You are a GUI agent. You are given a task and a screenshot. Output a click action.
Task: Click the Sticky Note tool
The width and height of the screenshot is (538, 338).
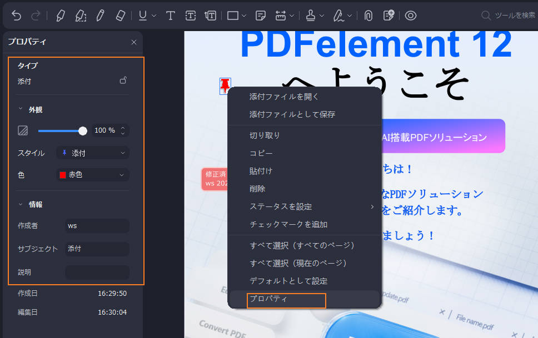261,16
